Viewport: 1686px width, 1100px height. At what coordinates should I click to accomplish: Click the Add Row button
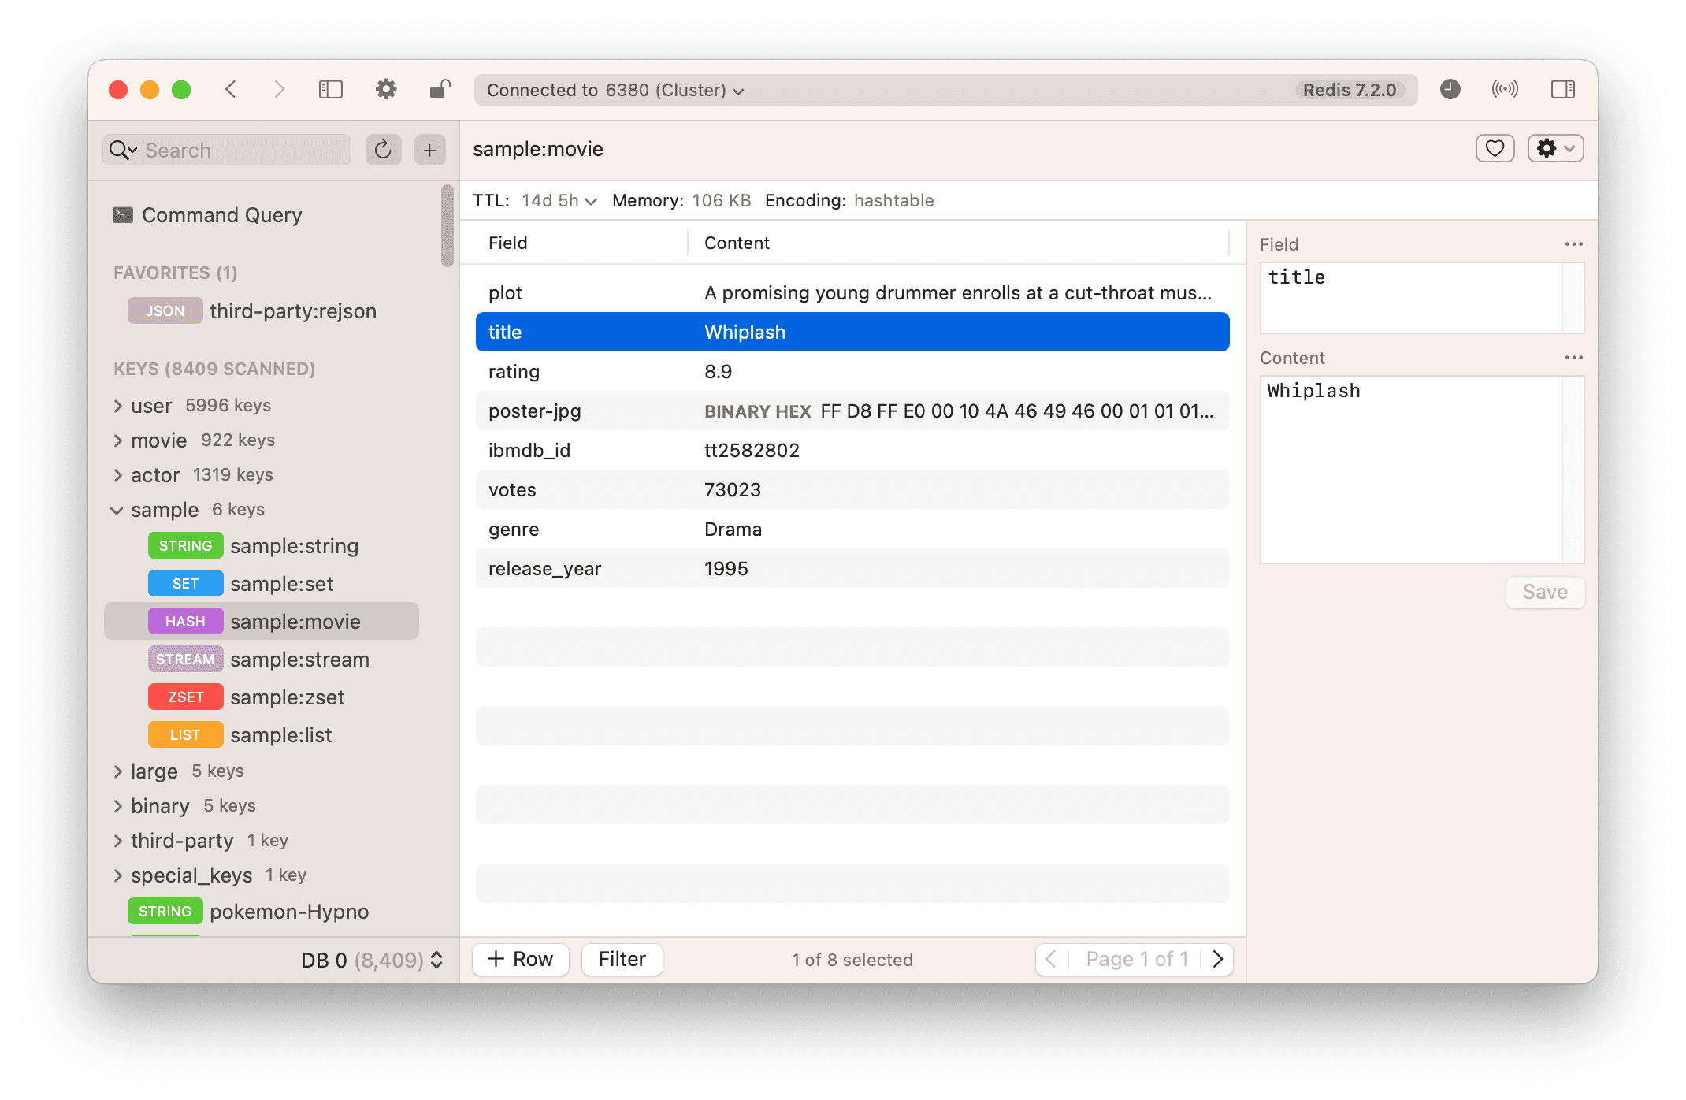pyautogui.click(x=518, y=959)
